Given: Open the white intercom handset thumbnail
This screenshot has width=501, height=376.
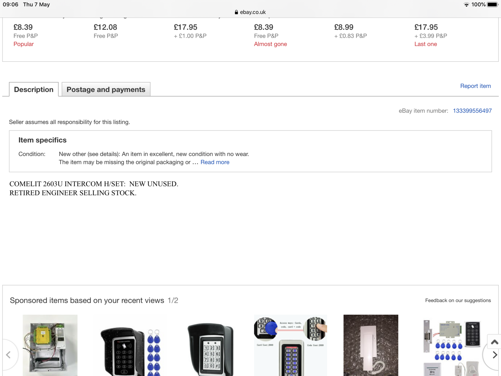Looking at the screenshot, I should pos(371,345).
